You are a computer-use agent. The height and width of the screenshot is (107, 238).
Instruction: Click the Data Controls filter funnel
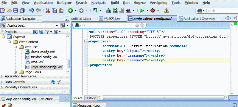pyautogui.click(x=59, y=82)
